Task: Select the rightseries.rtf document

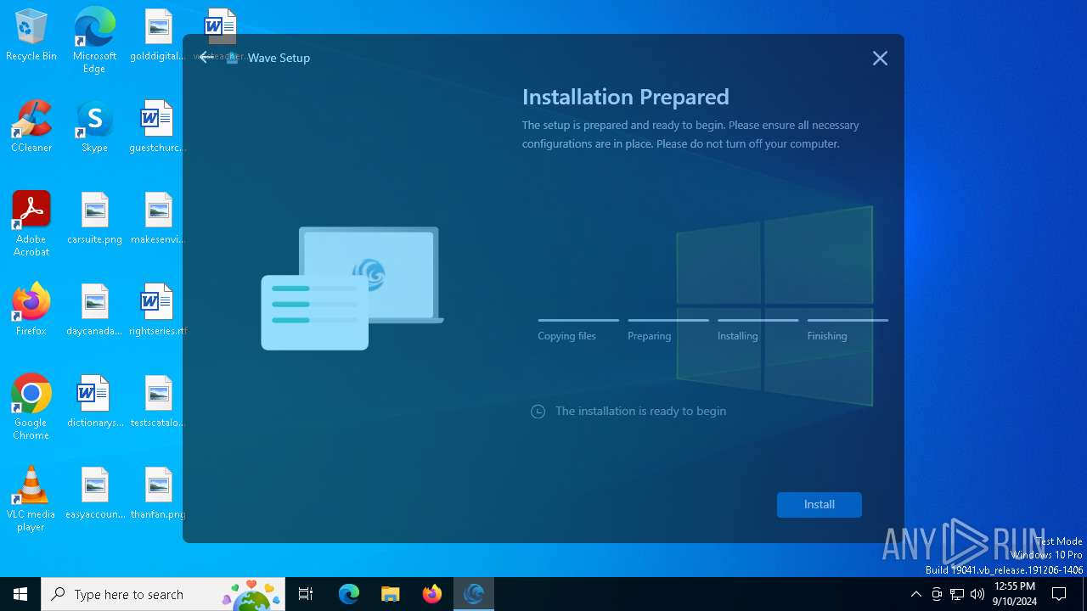Action: point(158,310)
